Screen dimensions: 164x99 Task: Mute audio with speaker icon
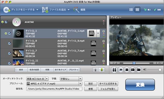click(145, 69)
